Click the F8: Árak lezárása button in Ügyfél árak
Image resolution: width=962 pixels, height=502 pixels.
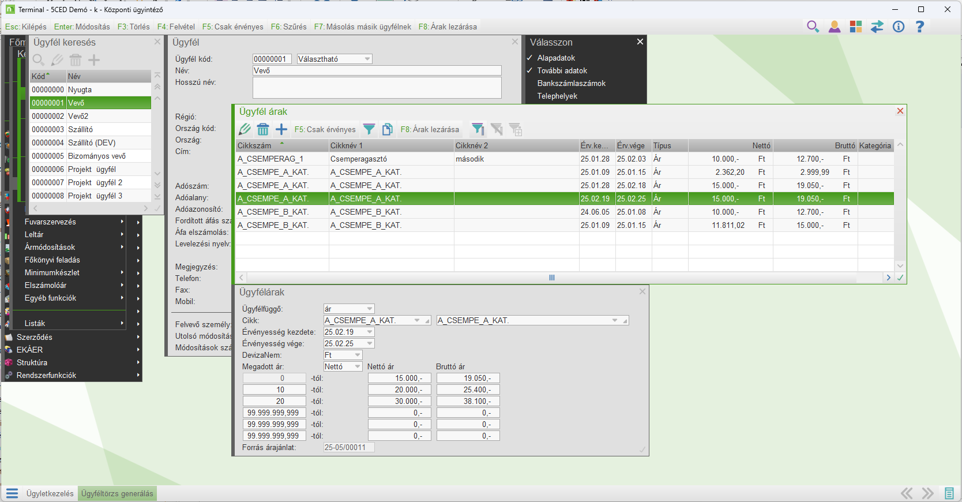point(430,129)
